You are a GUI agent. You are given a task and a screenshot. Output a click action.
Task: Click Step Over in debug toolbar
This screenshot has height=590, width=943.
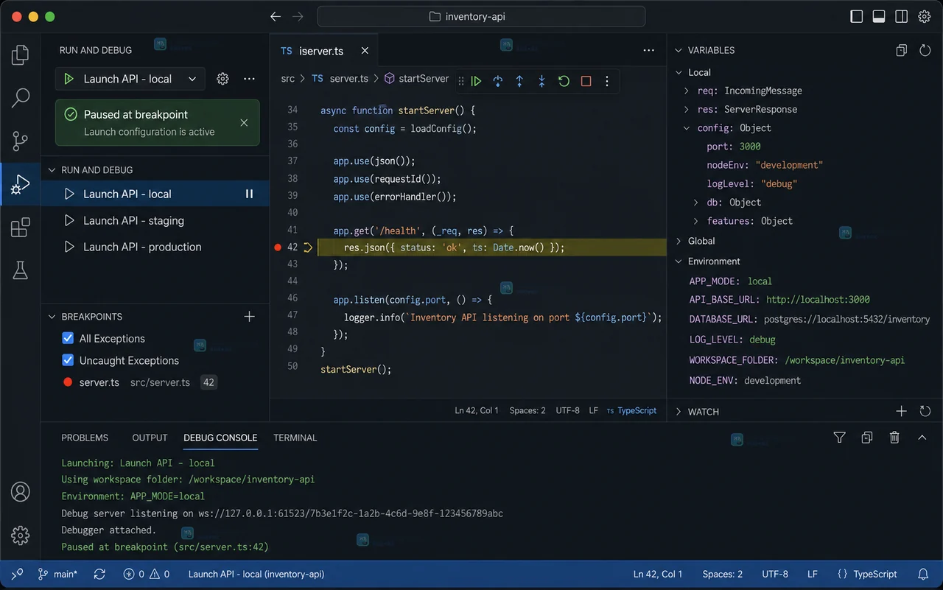click(x=498, y=81)
